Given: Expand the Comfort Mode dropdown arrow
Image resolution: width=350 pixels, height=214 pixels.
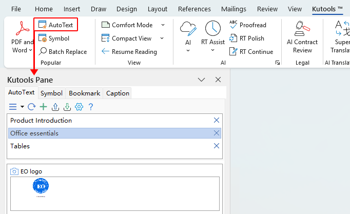Looking at the screenshot, I should click(x=163, y=25).
